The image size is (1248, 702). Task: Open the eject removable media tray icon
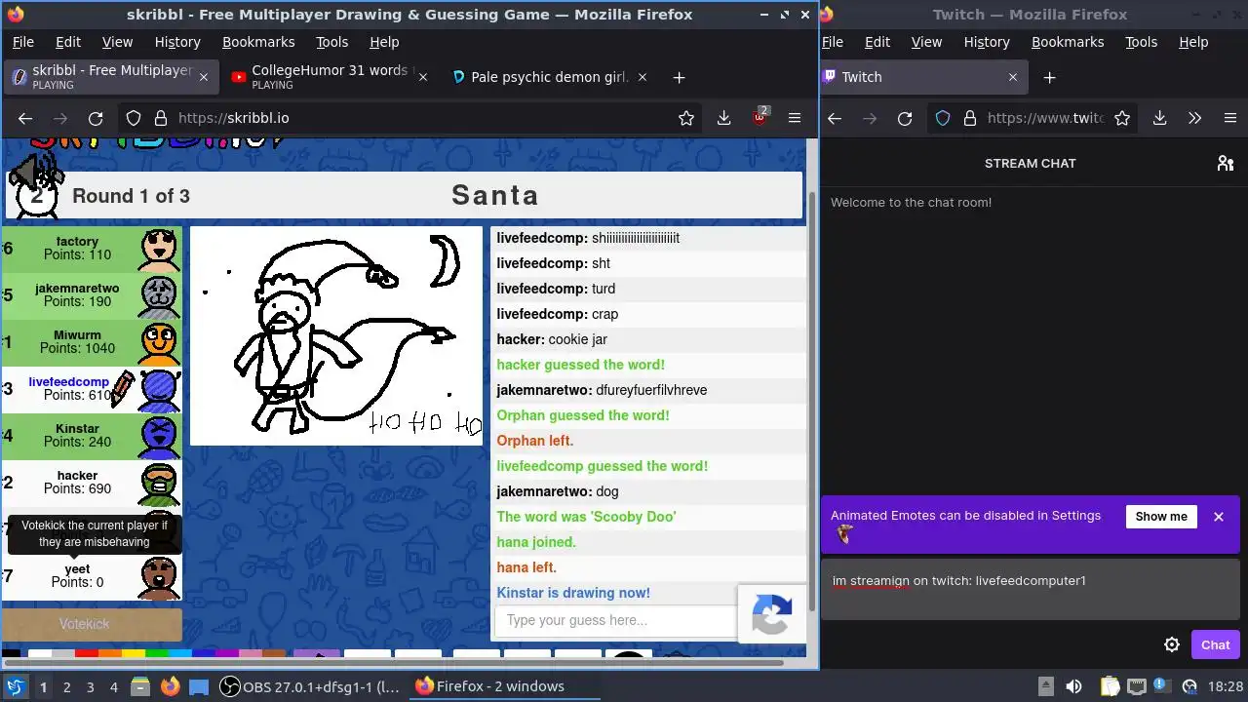click(1045, 686)
